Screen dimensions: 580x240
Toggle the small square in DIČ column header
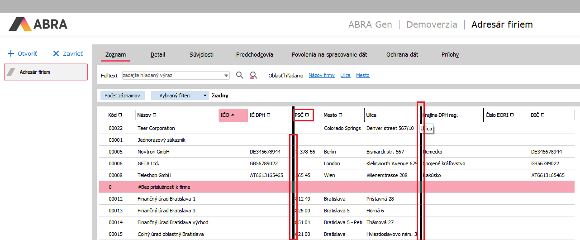point(542,115)
